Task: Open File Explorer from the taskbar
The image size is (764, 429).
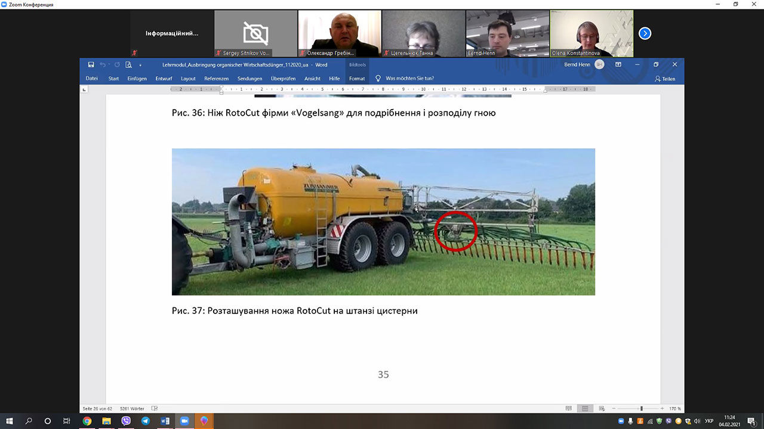Action: pyautogui.click(x=106, y=421)
